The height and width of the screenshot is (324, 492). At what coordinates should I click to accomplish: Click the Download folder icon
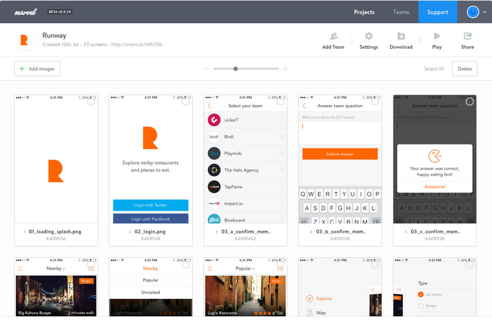point(401,36)
